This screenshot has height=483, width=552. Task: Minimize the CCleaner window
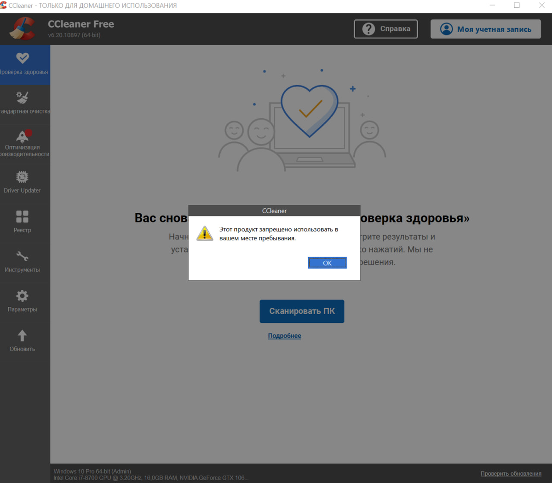coord(492,6)
